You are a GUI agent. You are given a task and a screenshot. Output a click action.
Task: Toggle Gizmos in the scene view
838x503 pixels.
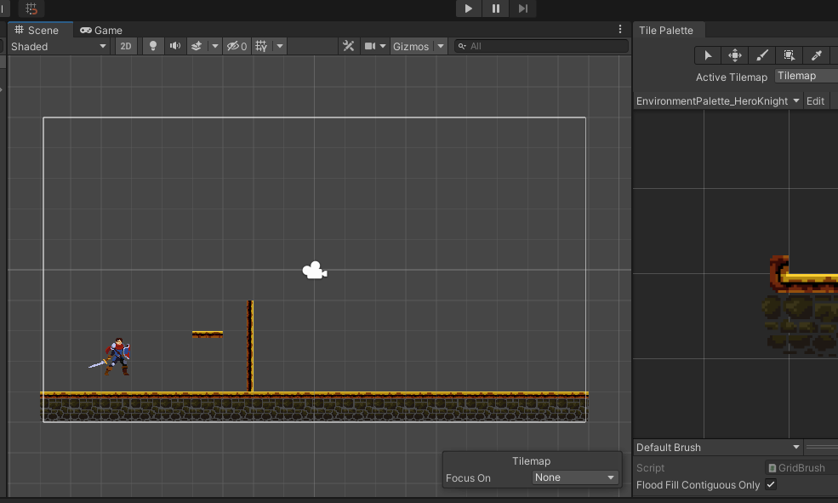pos(411,46)
